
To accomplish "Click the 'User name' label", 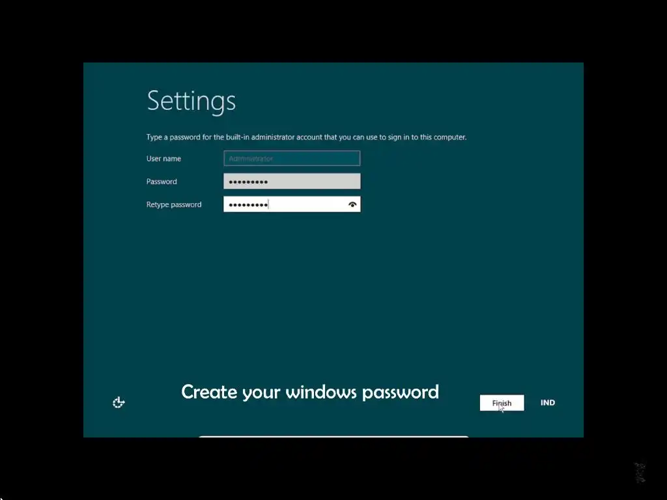I will tap(163, 159).
